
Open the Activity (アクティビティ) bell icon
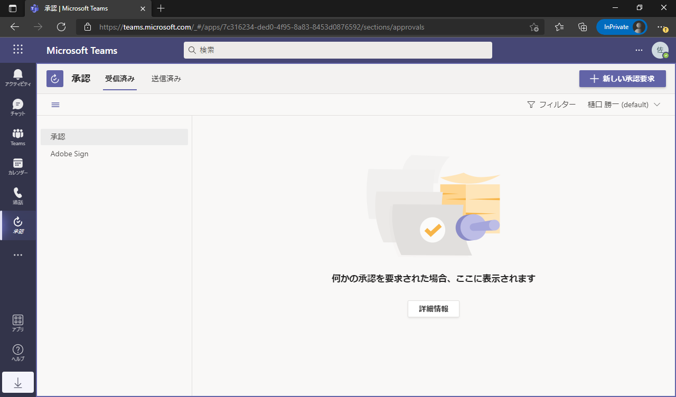click(x=18, y=78)
